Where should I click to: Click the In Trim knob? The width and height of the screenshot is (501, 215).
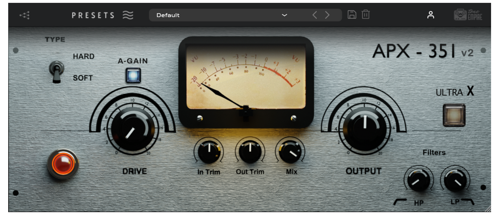[x=209, y=152]
